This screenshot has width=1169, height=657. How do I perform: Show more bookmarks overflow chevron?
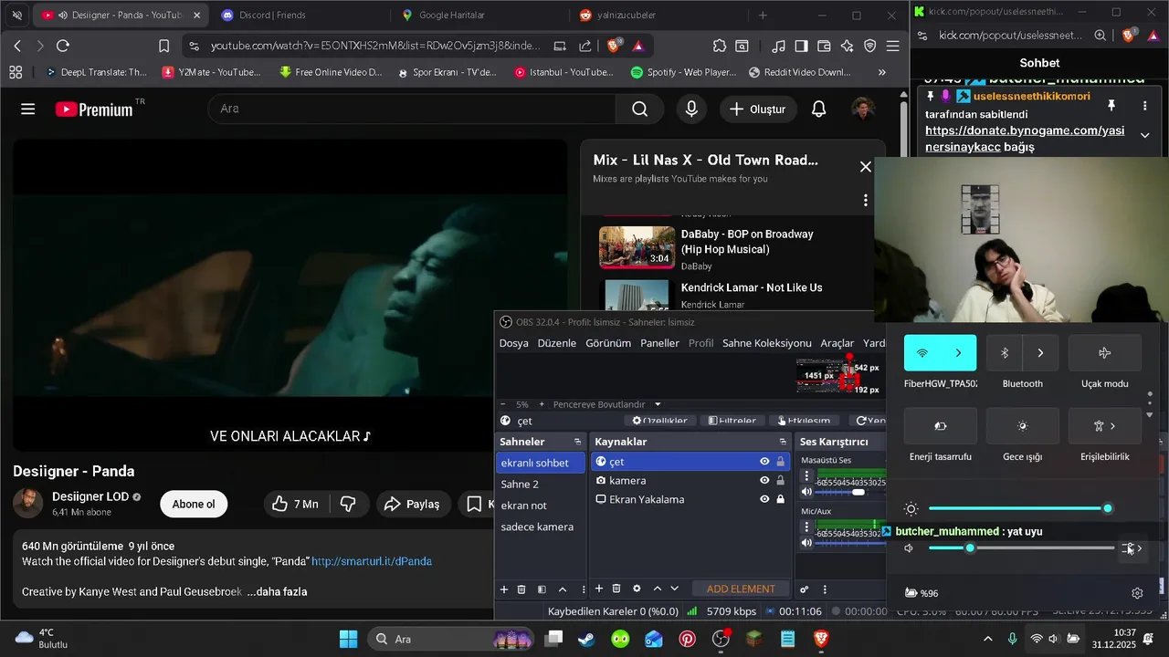coord(881,72)
